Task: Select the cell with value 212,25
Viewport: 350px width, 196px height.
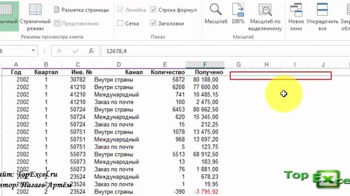Action: click(x=205, y=125)
